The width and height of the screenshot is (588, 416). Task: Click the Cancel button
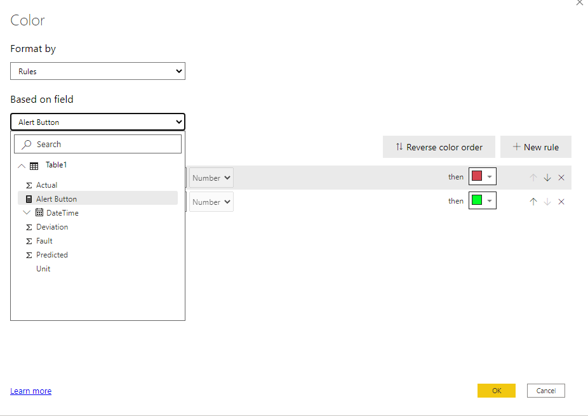coord(545,391)
